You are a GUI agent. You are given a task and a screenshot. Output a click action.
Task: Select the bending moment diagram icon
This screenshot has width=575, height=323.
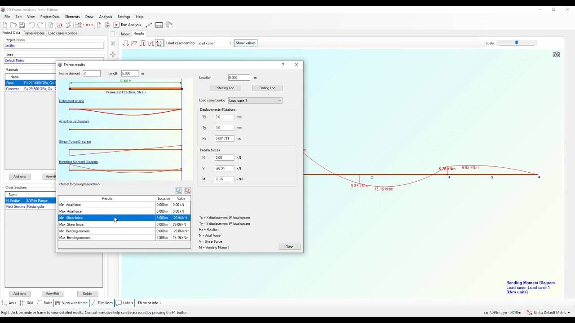point(159,43)
